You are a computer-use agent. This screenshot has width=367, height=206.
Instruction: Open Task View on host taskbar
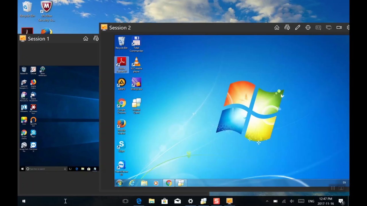pos(125,201)
